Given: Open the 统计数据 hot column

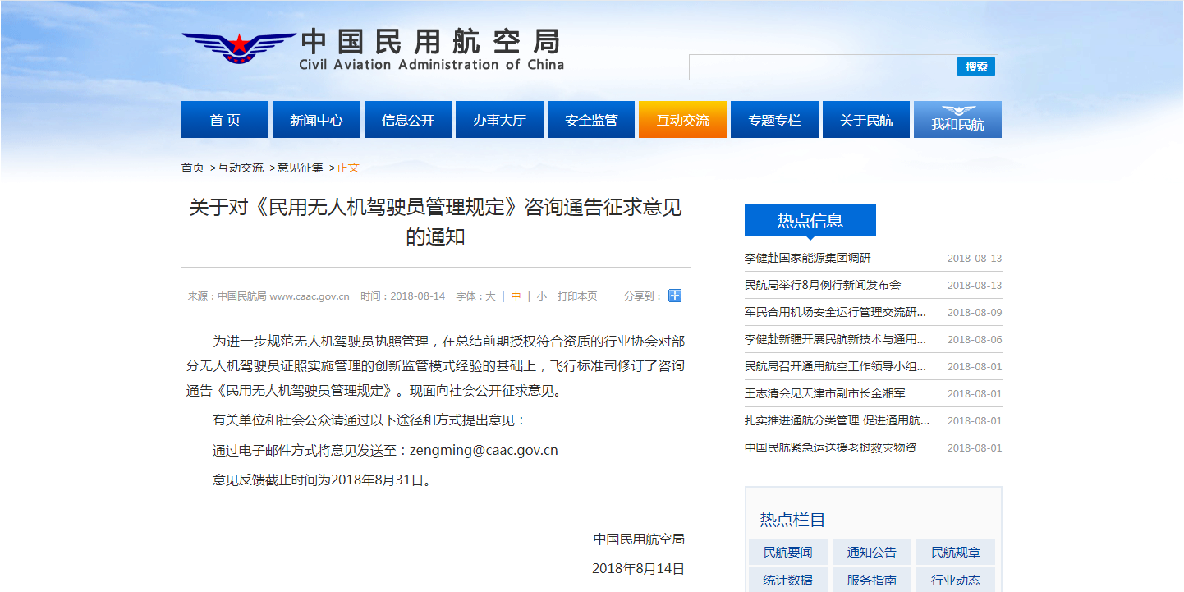Looking at the screenshot, I should pyautogui.click(x=787, y=580).
